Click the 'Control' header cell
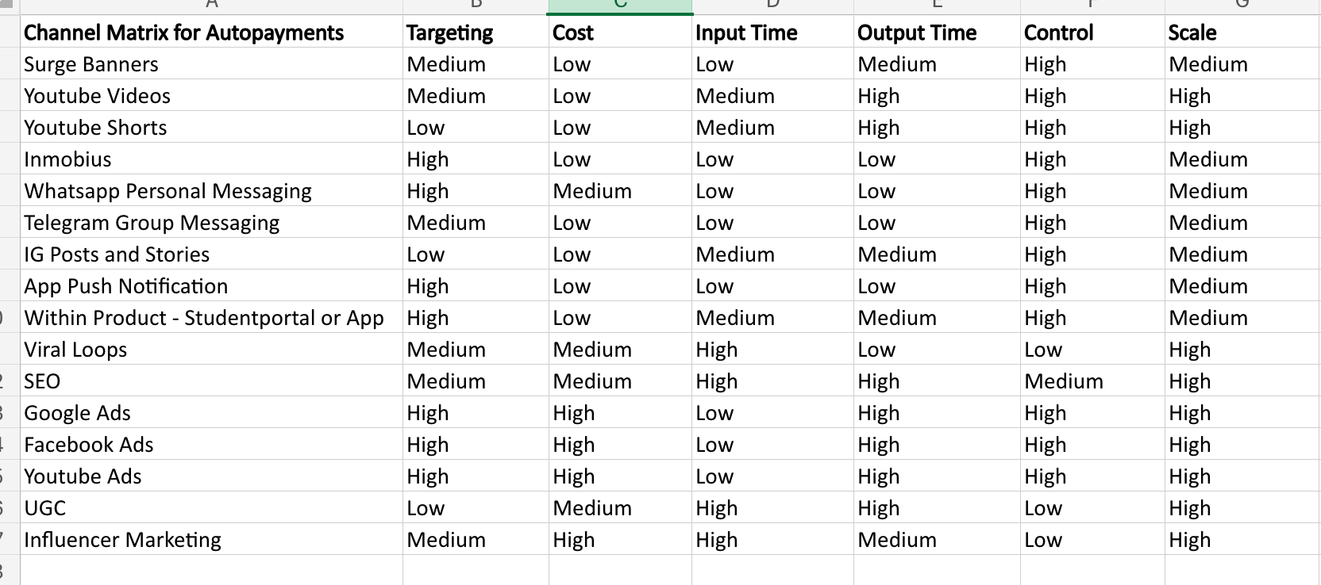The width and height of the screenshot is (1321, 585). point(1059,32)
